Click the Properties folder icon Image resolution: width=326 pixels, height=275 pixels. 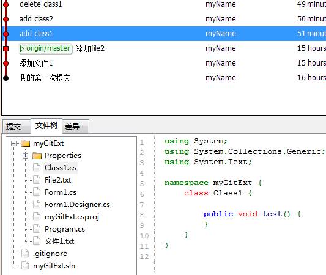(37, 156)
